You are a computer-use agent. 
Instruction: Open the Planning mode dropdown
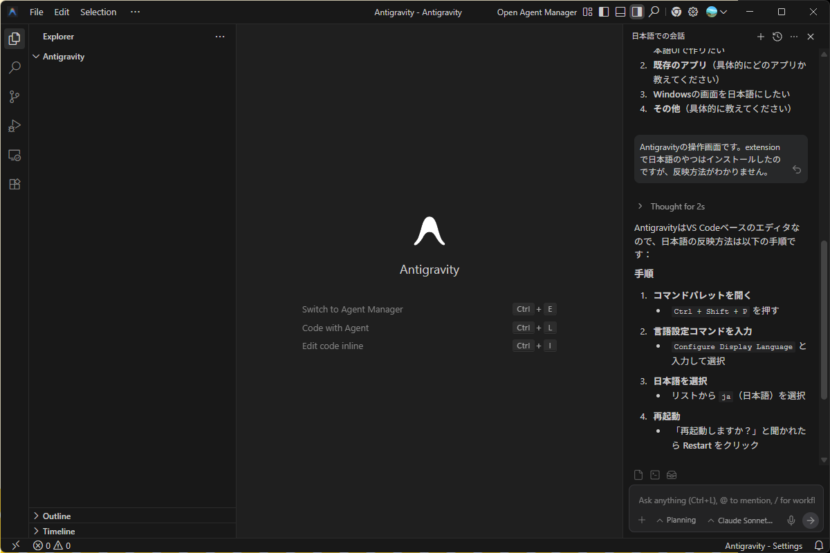[x=676, y=521]
